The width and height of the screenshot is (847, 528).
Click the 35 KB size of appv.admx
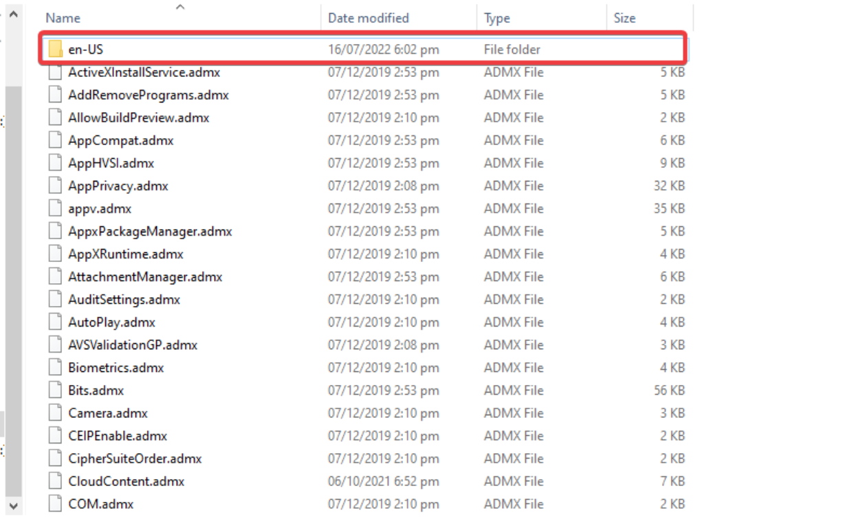670,208
